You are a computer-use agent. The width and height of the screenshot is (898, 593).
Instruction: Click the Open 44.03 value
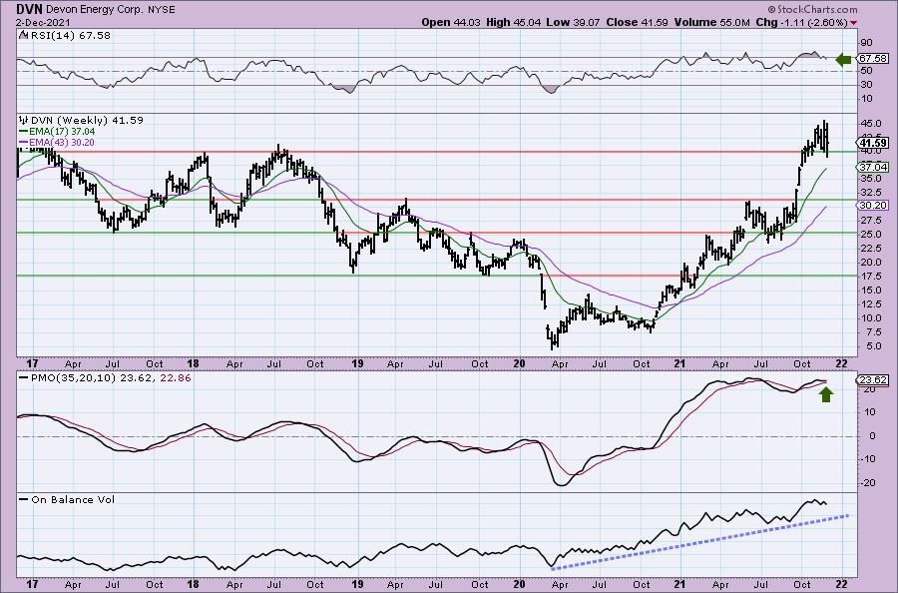[451, 22]
